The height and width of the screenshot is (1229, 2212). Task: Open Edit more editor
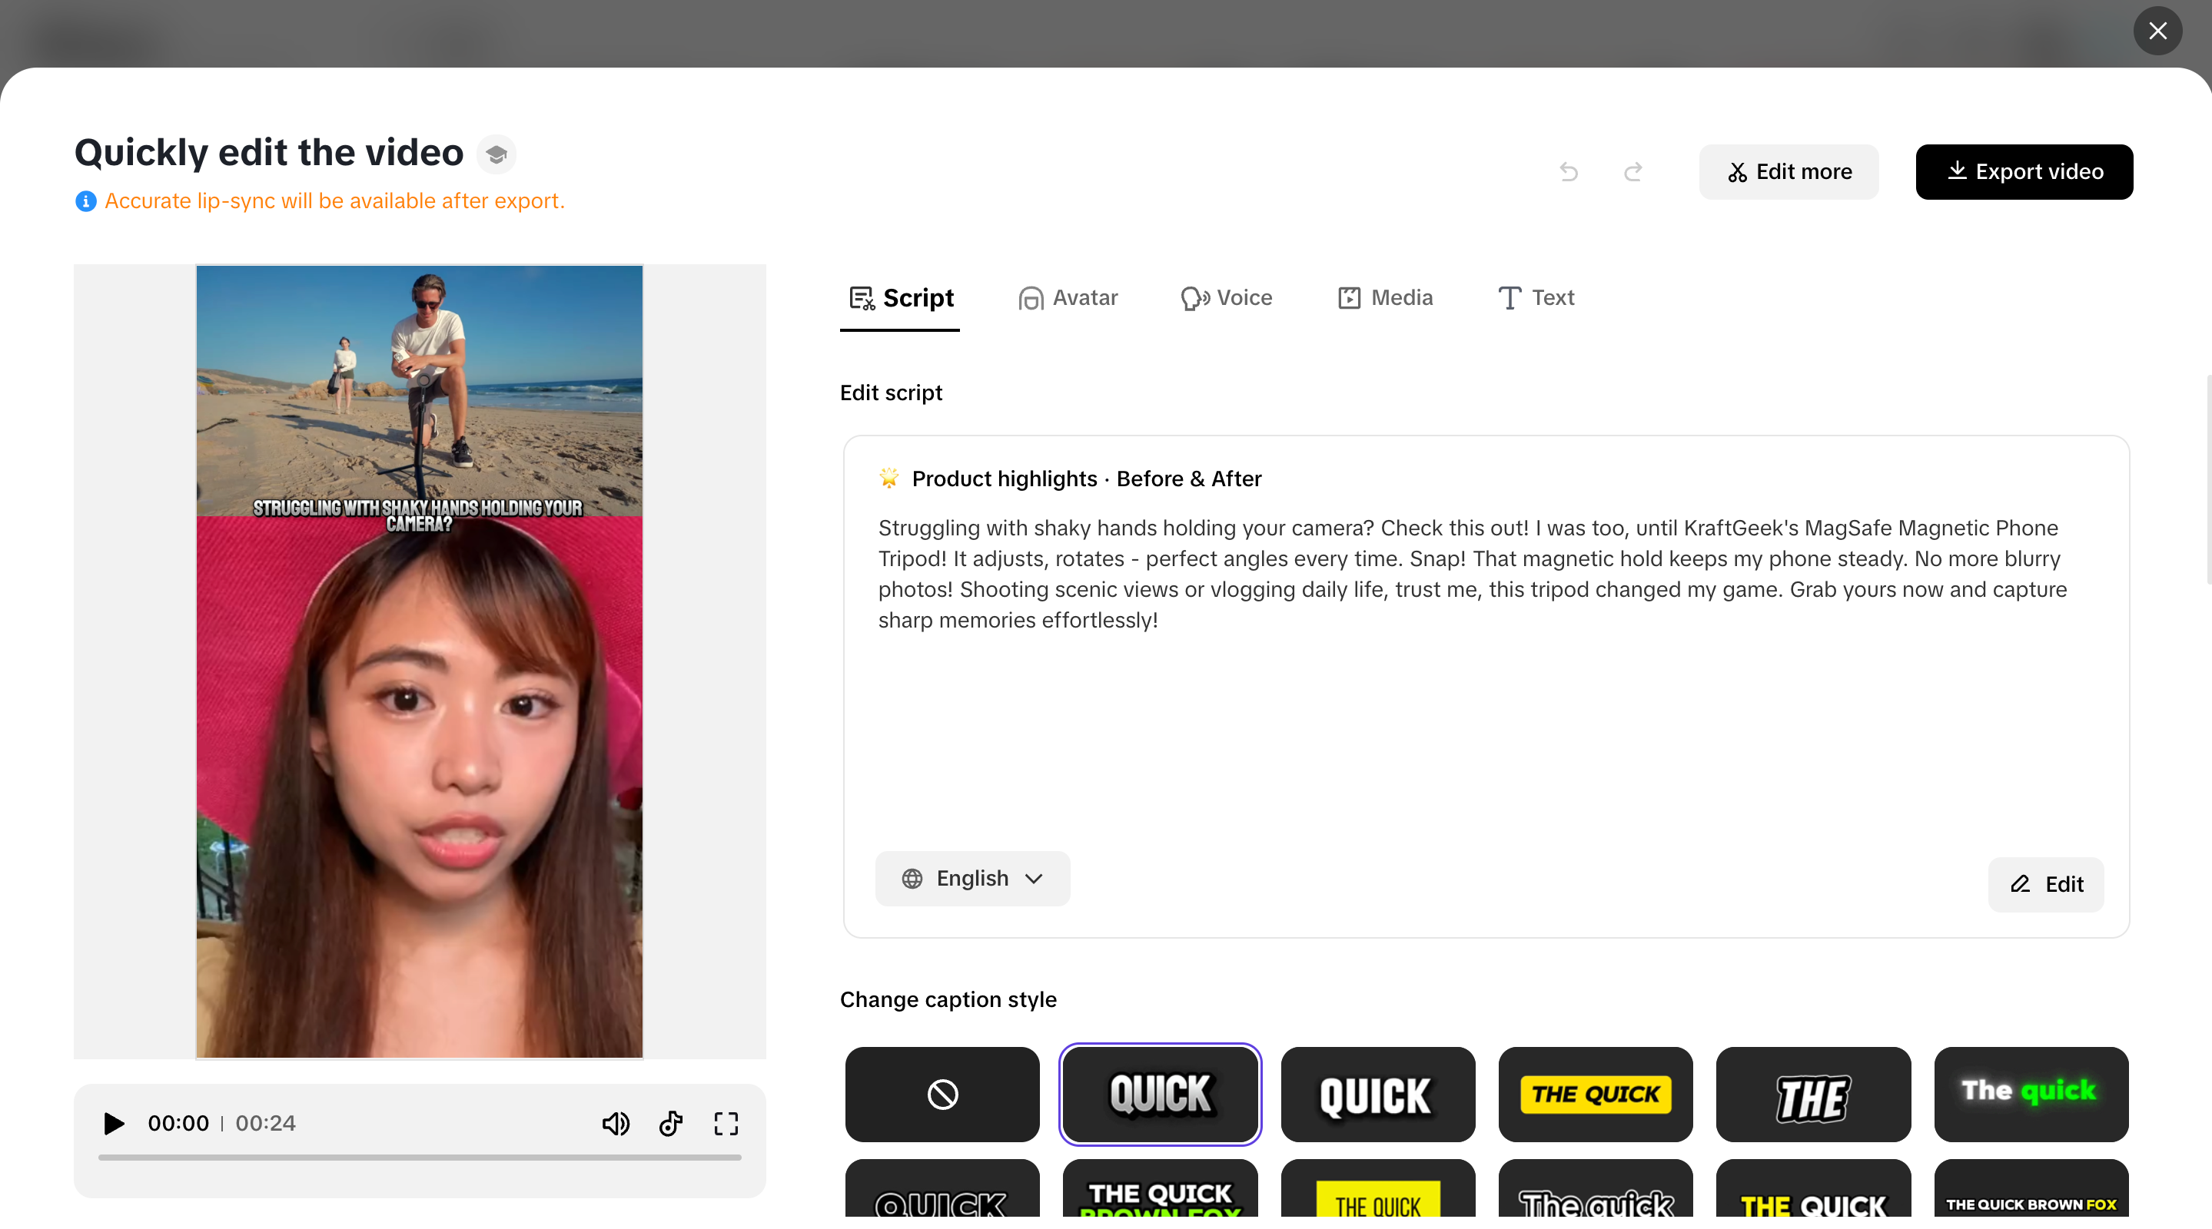pyautogui.click(x=1789, y=171)
